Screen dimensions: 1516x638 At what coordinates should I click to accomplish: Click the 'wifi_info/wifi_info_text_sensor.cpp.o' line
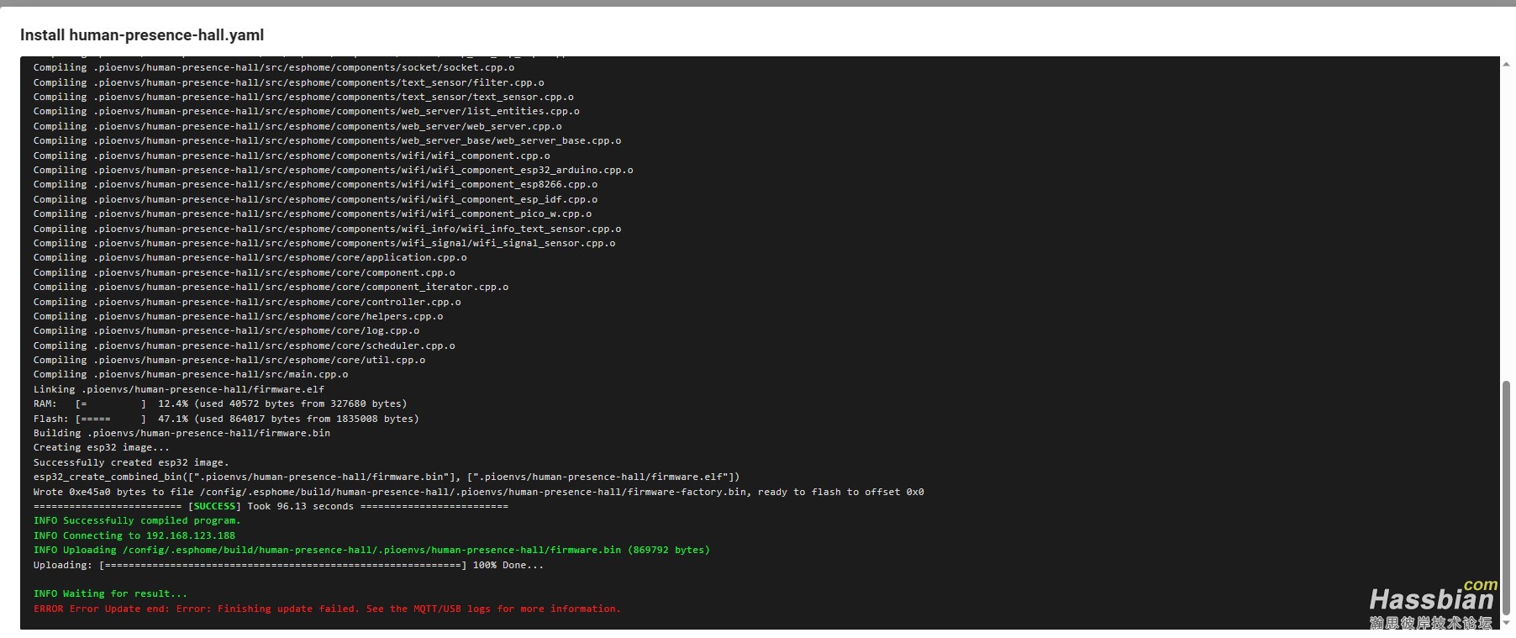(x=328, y=229)
